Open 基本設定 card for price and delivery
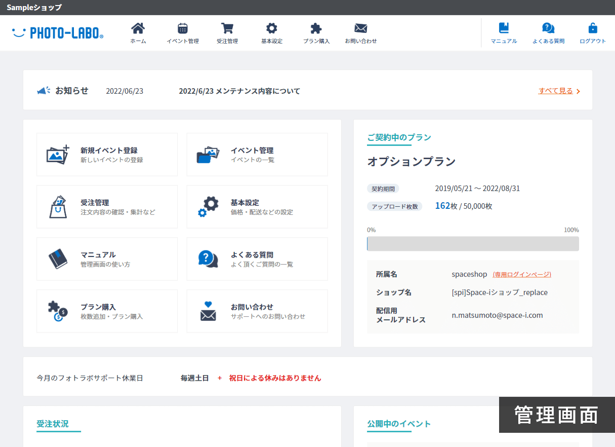The height and width of the screenshot is (447, 615). pos(257,207)
